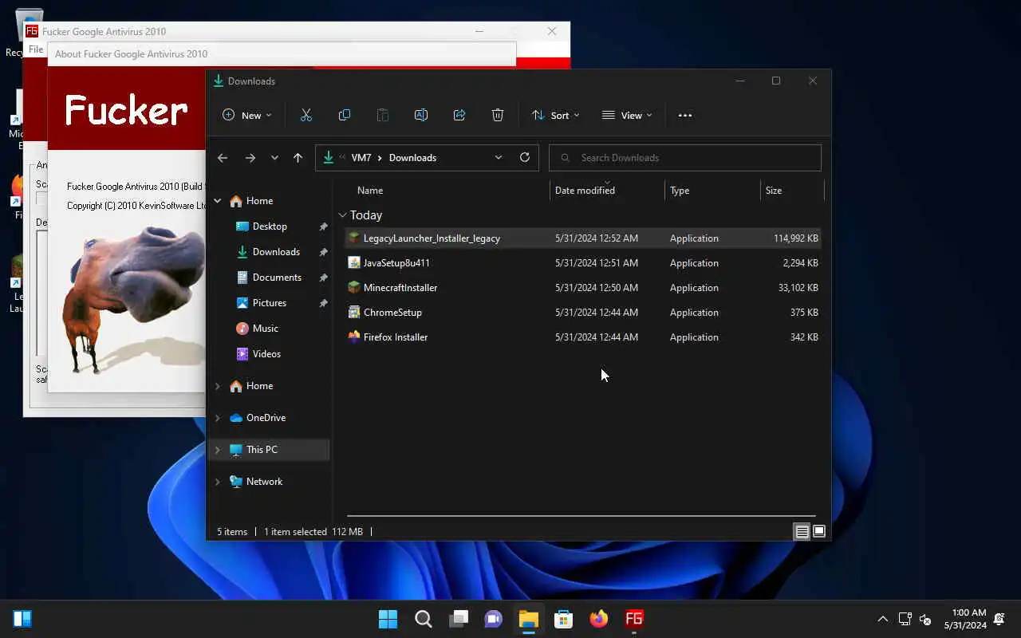Screen dimensions: 1021x638
Task: Click the Cut scissors icon in Downloads toolbar
Action: click(306, 116)
